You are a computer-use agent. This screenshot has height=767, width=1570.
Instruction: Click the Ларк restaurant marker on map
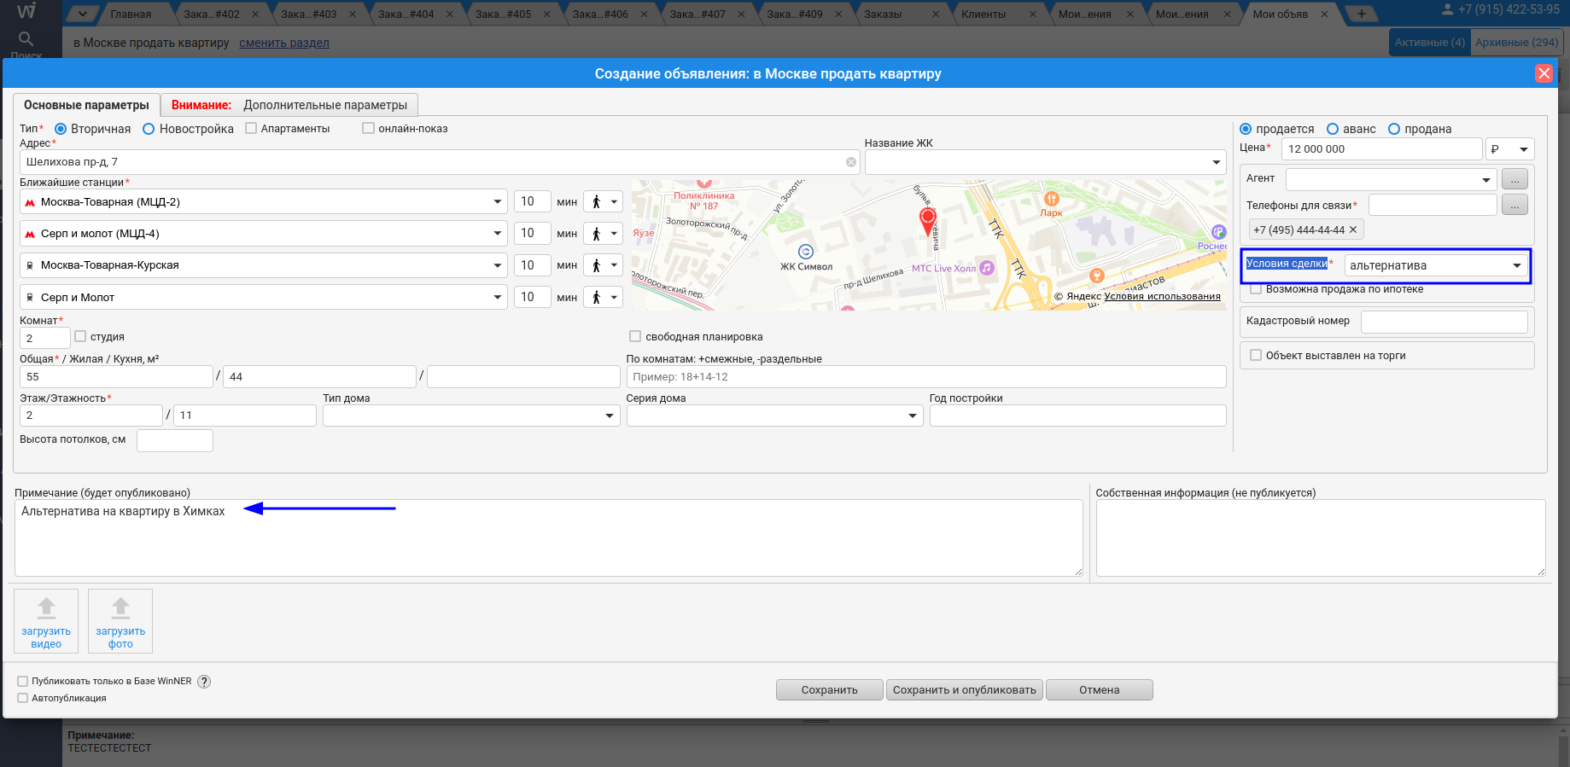(x=1052, y=199)
